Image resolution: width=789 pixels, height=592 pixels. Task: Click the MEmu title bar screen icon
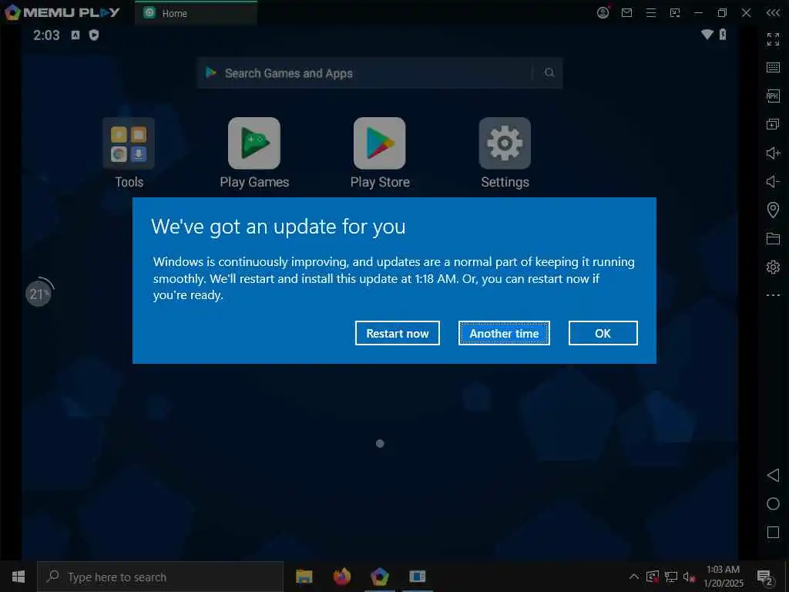click(675, 12)
